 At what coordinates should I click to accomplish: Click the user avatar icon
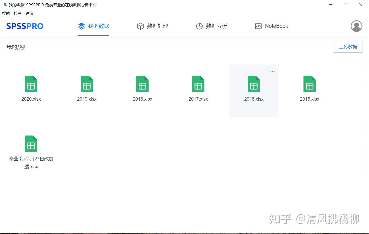pos(356,26)
